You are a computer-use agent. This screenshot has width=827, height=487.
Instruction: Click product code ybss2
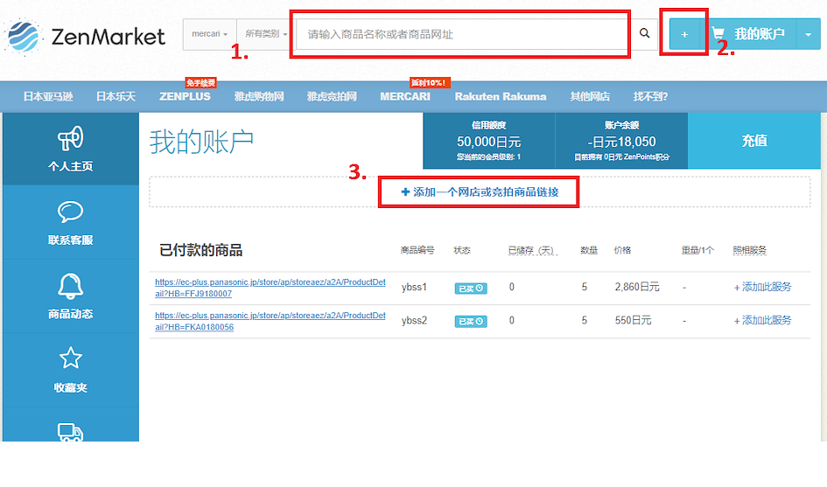tap(414, 321)
